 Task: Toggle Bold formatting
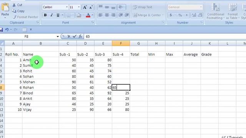(x=45, y=15)
